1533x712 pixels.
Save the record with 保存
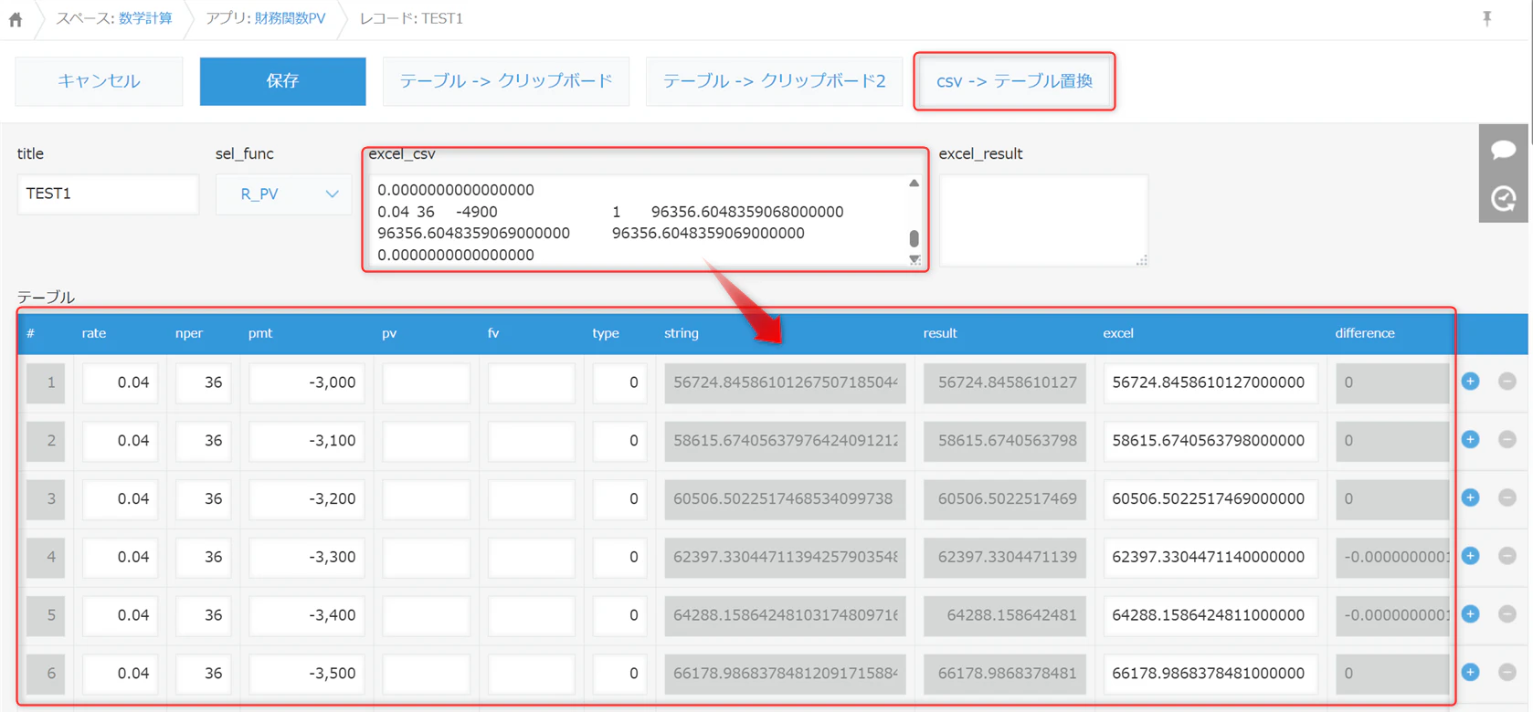(x=282, y=81)
